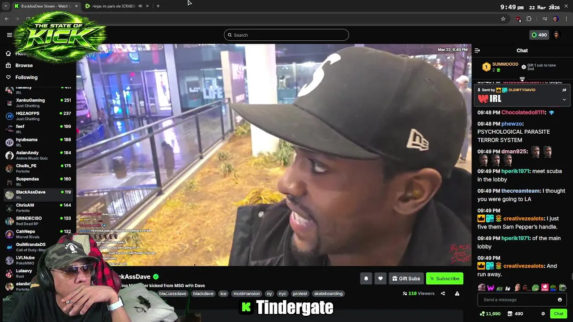Open XankuGaming channel in sidebar
This screenshot has width=573, height=322.
[38, 103]
